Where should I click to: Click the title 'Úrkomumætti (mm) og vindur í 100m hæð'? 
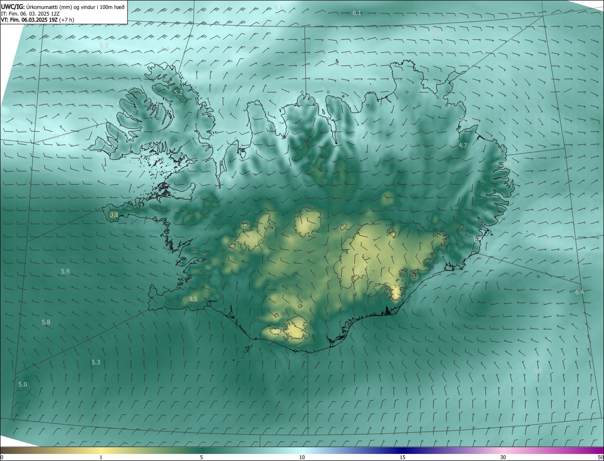[x=75, y=7]
